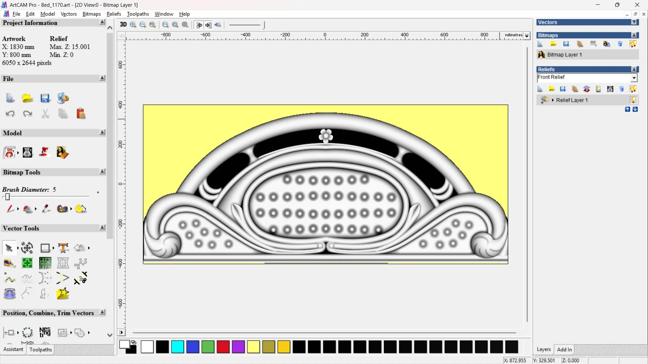Open the Toolpaths menu
Image resolution: width=648 pixels, height=364 pixels.
coord(138,14)
